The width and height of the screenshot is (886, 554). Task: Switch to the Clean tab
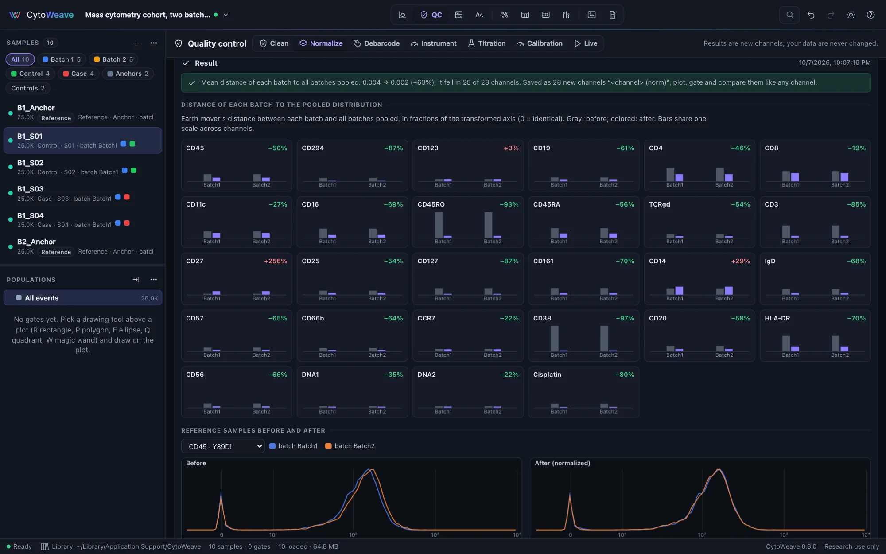274,43
